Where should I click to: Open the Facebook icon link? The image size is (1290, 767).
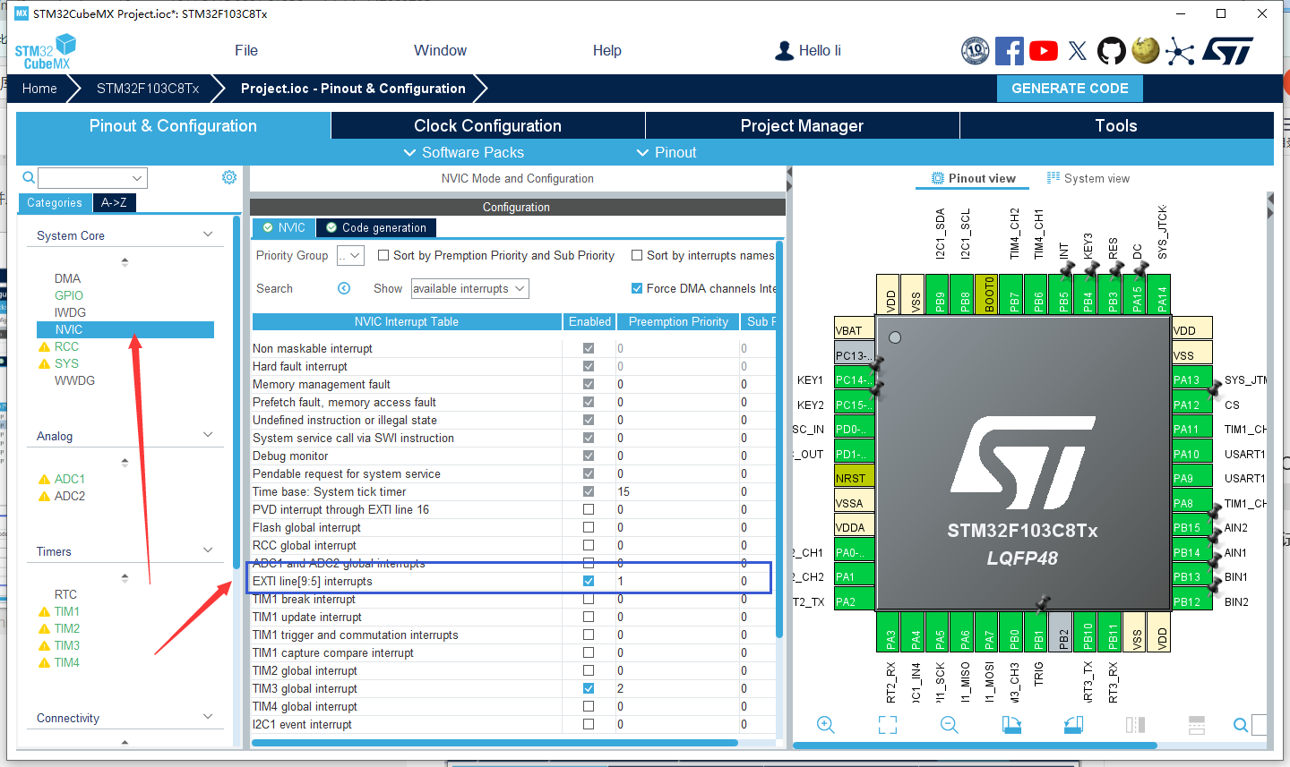coord(1010,51)
